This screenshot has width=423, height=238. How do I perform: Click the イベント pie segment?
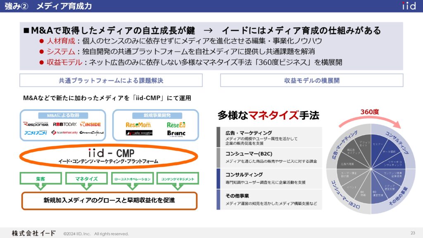[x=352, y=187]
